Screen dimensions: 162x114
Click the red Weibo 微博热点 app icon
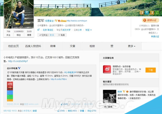(x=107, y=69)
